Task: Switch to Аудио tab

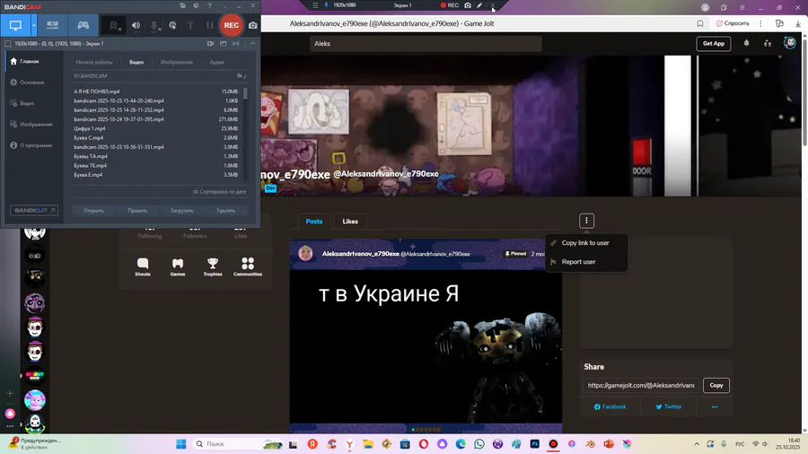Action: (x=217, y=62)
